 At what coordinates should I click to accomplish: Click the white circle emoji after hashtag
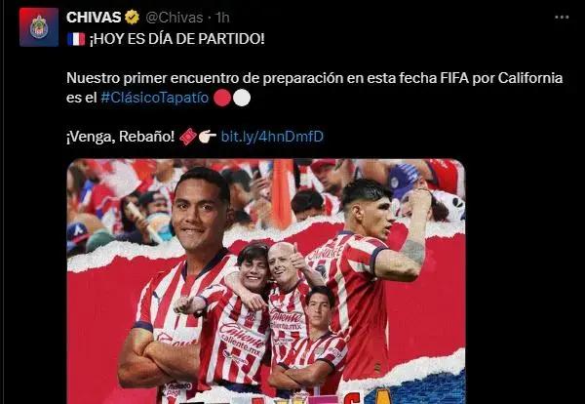pyautogui.click(x=242, y=98)
